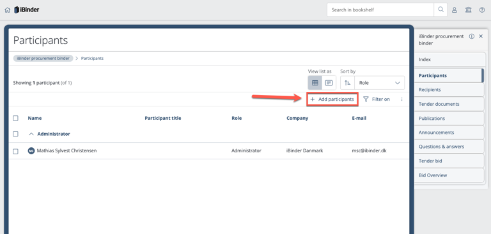Open the Tender documents tab
The height and width of the screenshot is (234, 491).
coord(449,104)
